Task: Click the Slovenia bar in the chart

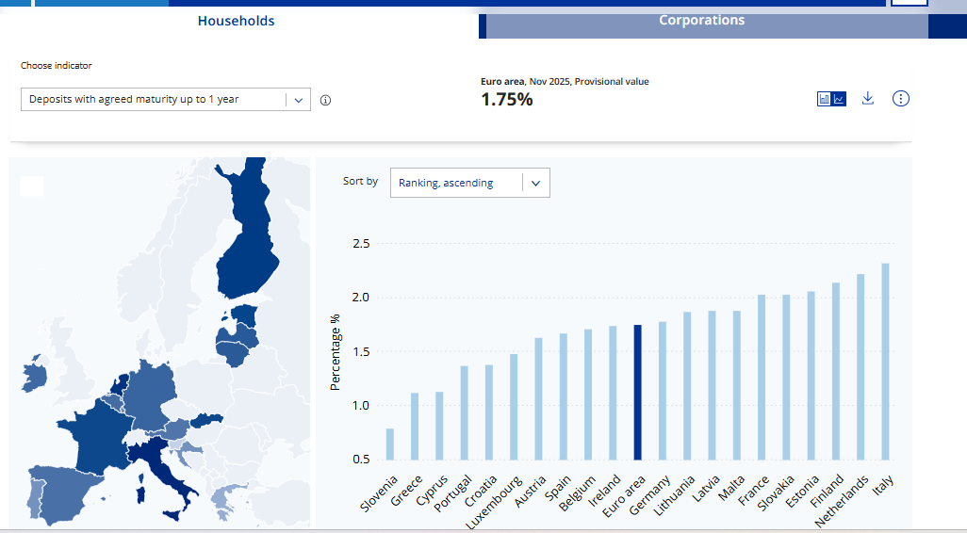Action: pos(390,444)
